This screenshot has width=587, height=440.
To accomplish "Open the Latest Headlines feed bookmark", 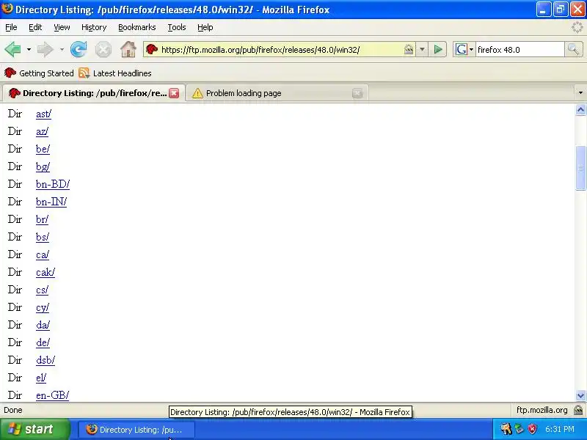I will pyautogui.click(x=115, y=73).
